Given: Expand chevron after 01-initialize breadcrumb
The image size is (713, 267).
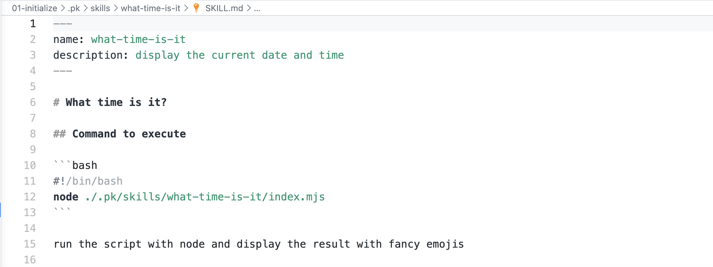Looking at the screenshot, I should pos(63,8).
